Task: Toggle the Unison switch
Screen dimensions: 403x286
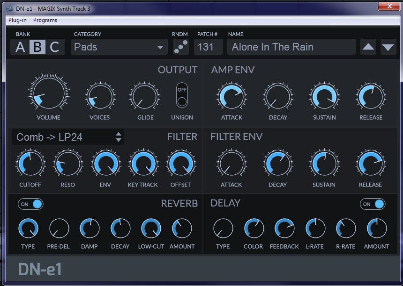Action: coord(182,95)
